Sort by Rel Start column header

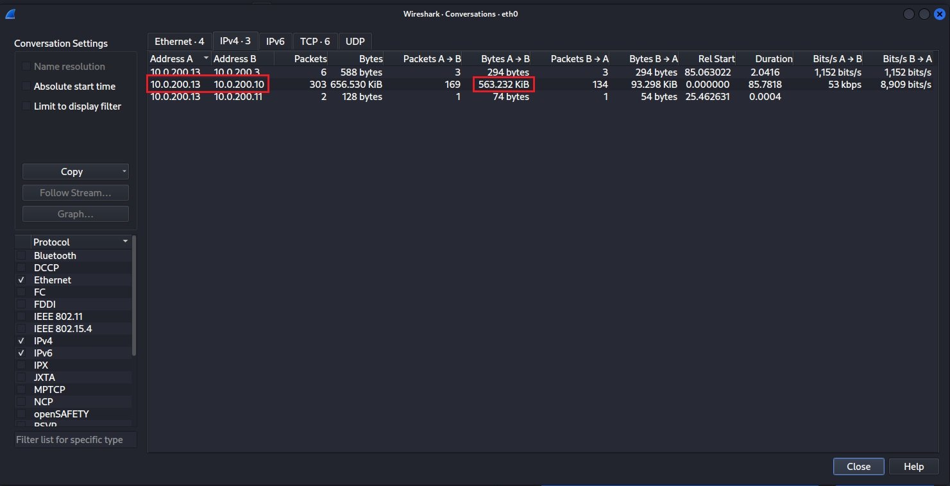pos(708,58)
